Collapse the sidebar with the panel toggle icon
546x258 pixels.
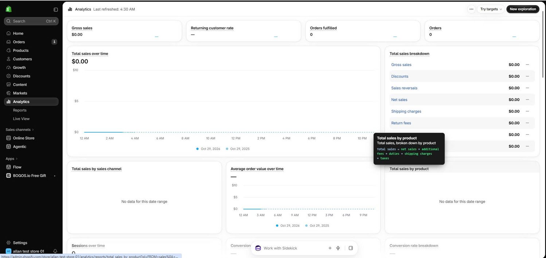(x=56, y=9)
